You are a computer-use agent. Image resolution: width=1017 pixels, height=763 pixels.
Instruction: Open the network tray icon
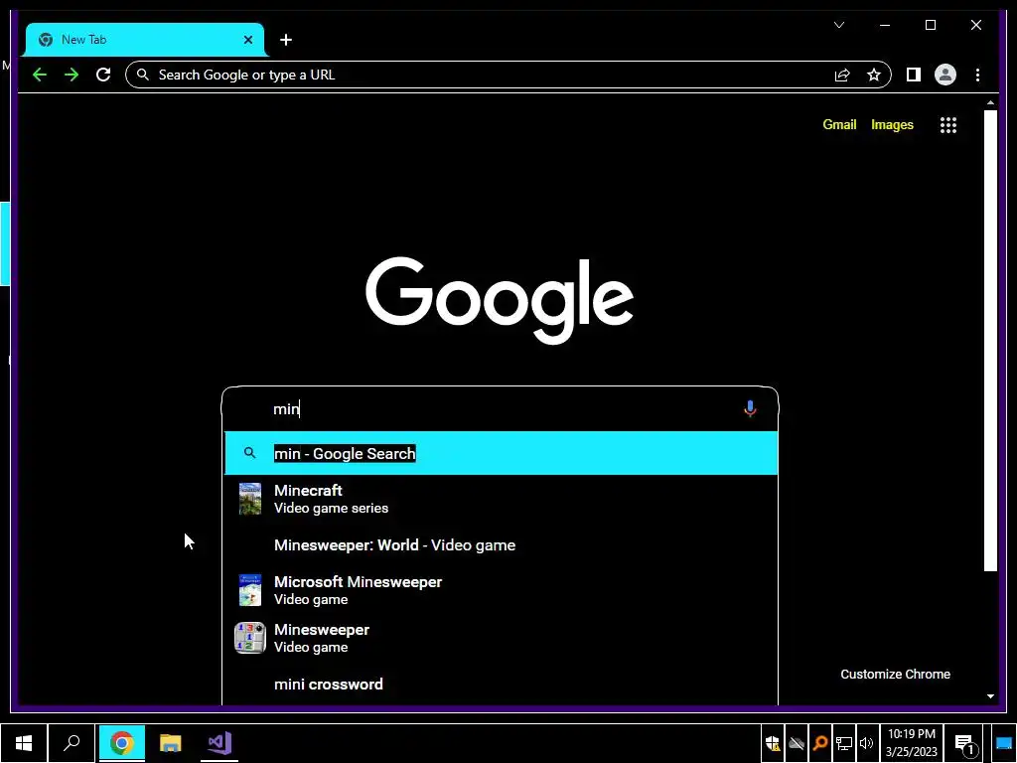843,743
